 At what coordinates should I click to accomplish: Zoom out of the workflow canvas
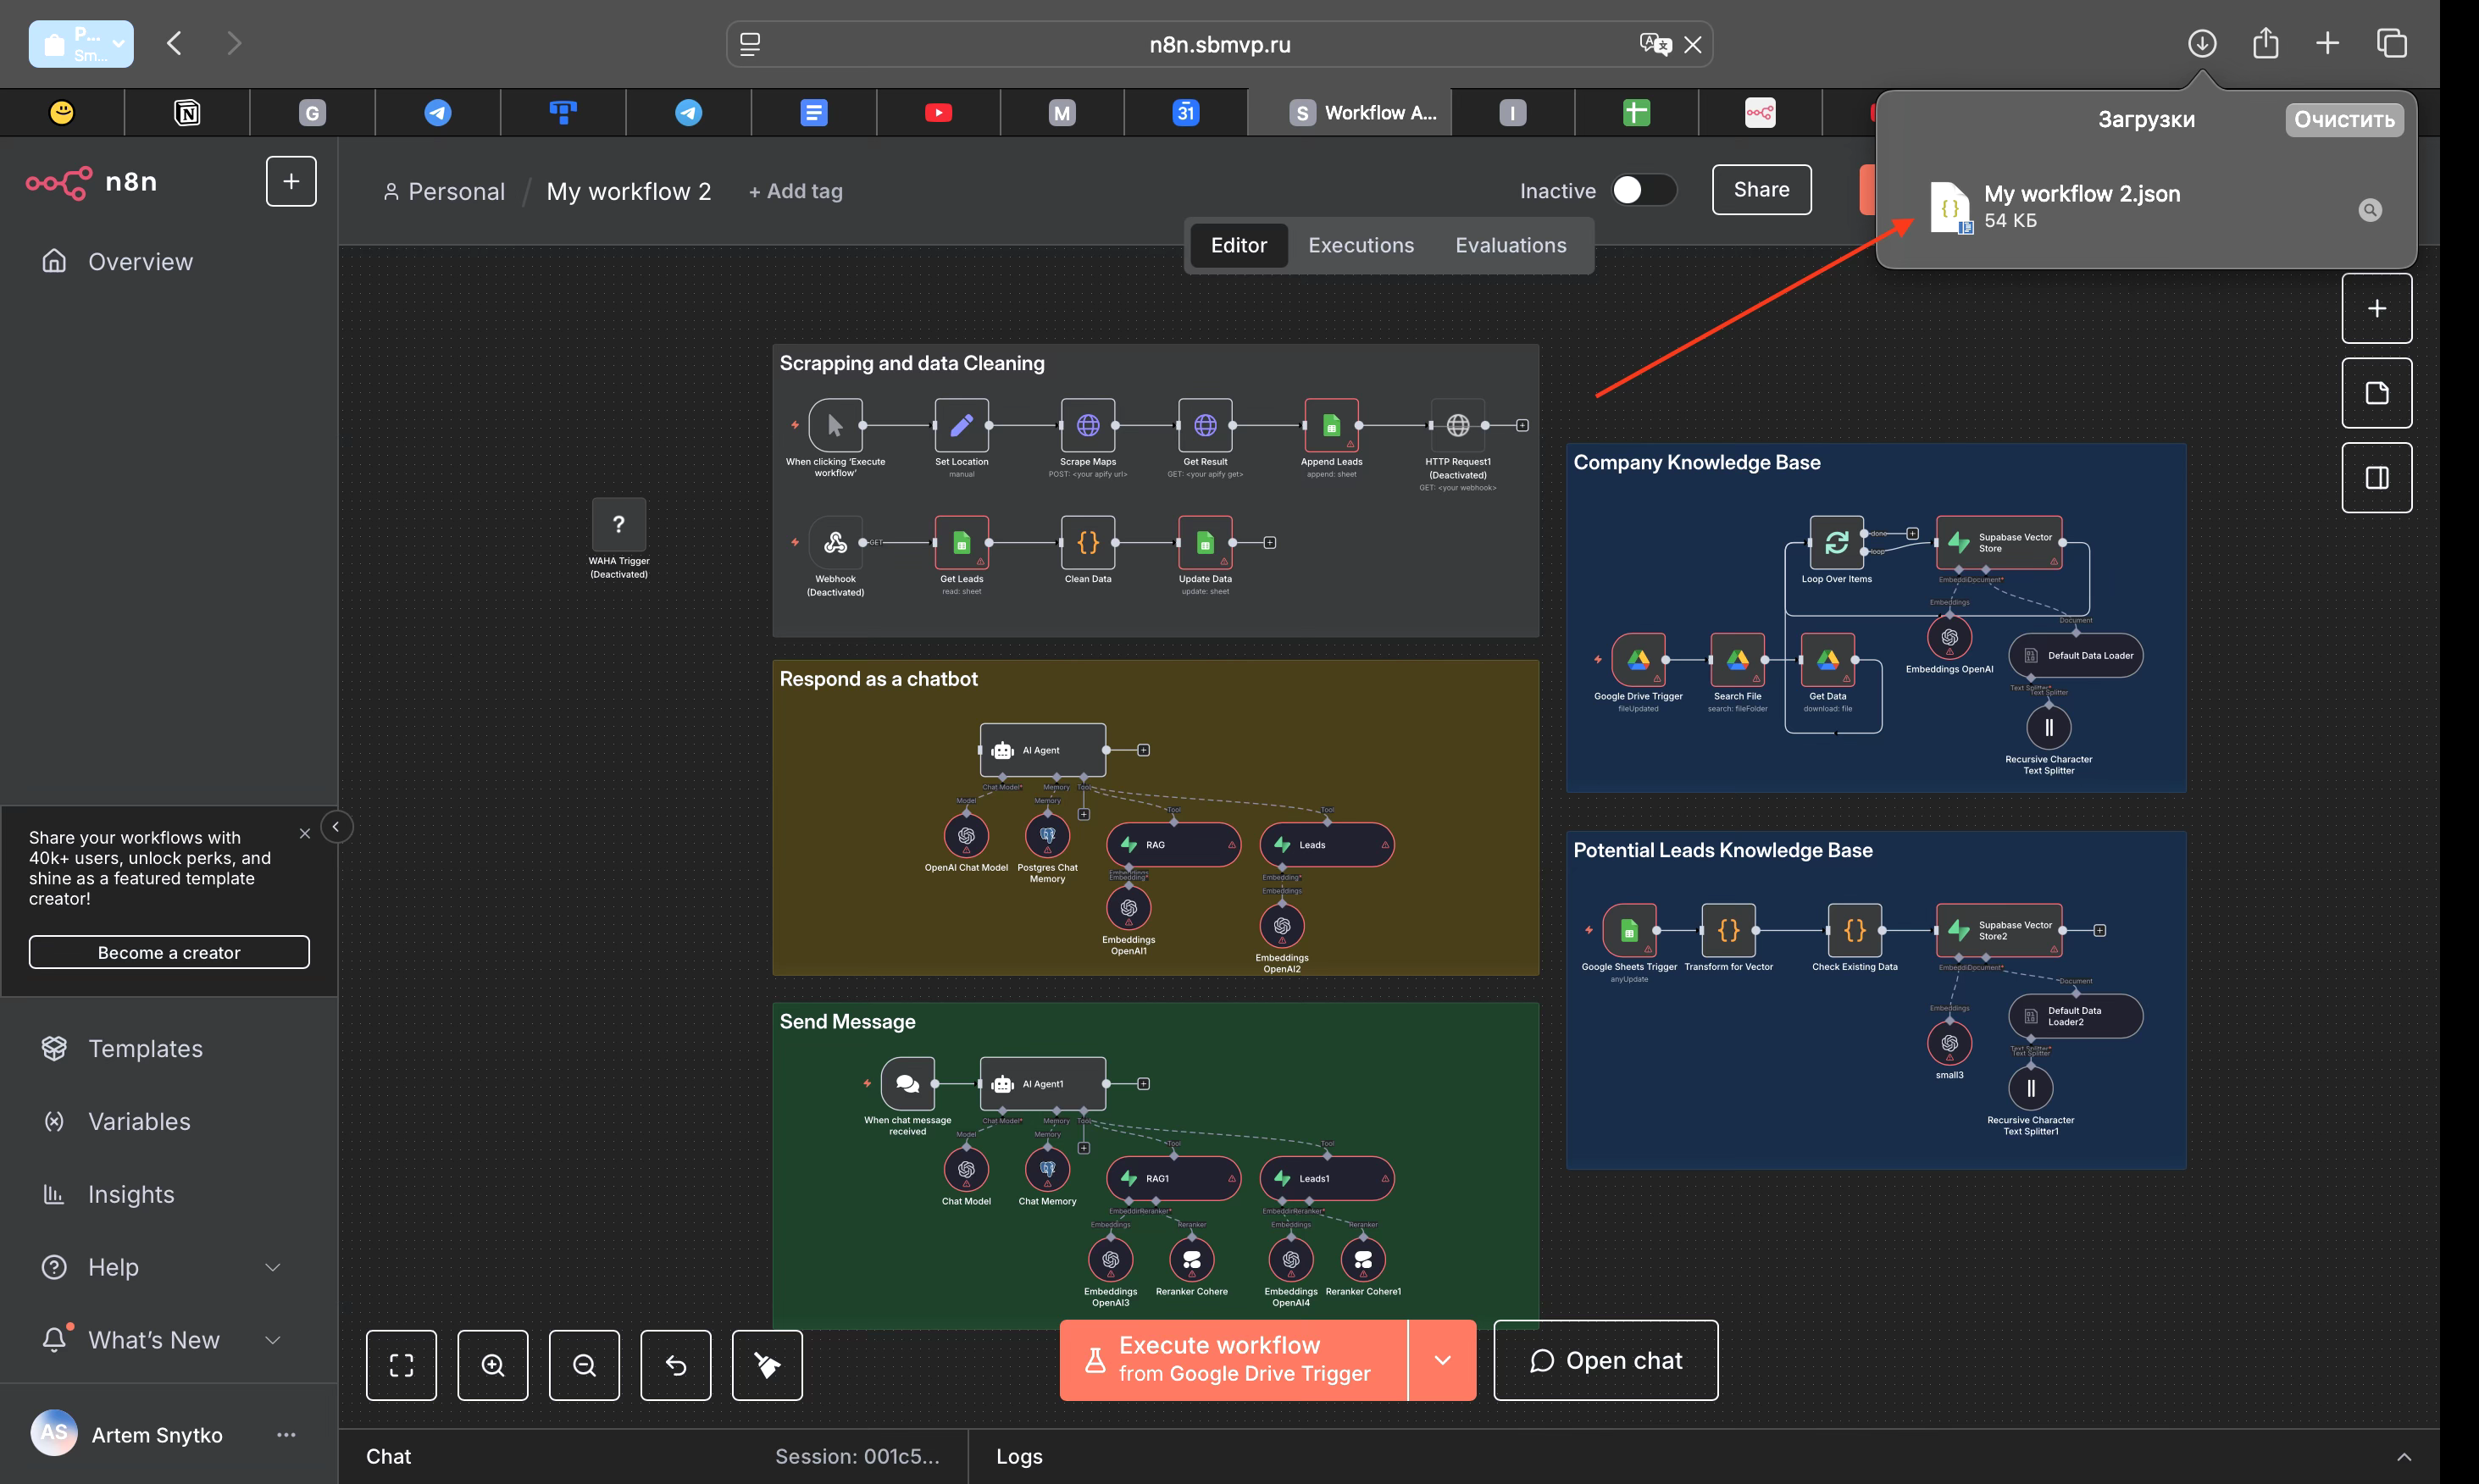pos(584,1365)
